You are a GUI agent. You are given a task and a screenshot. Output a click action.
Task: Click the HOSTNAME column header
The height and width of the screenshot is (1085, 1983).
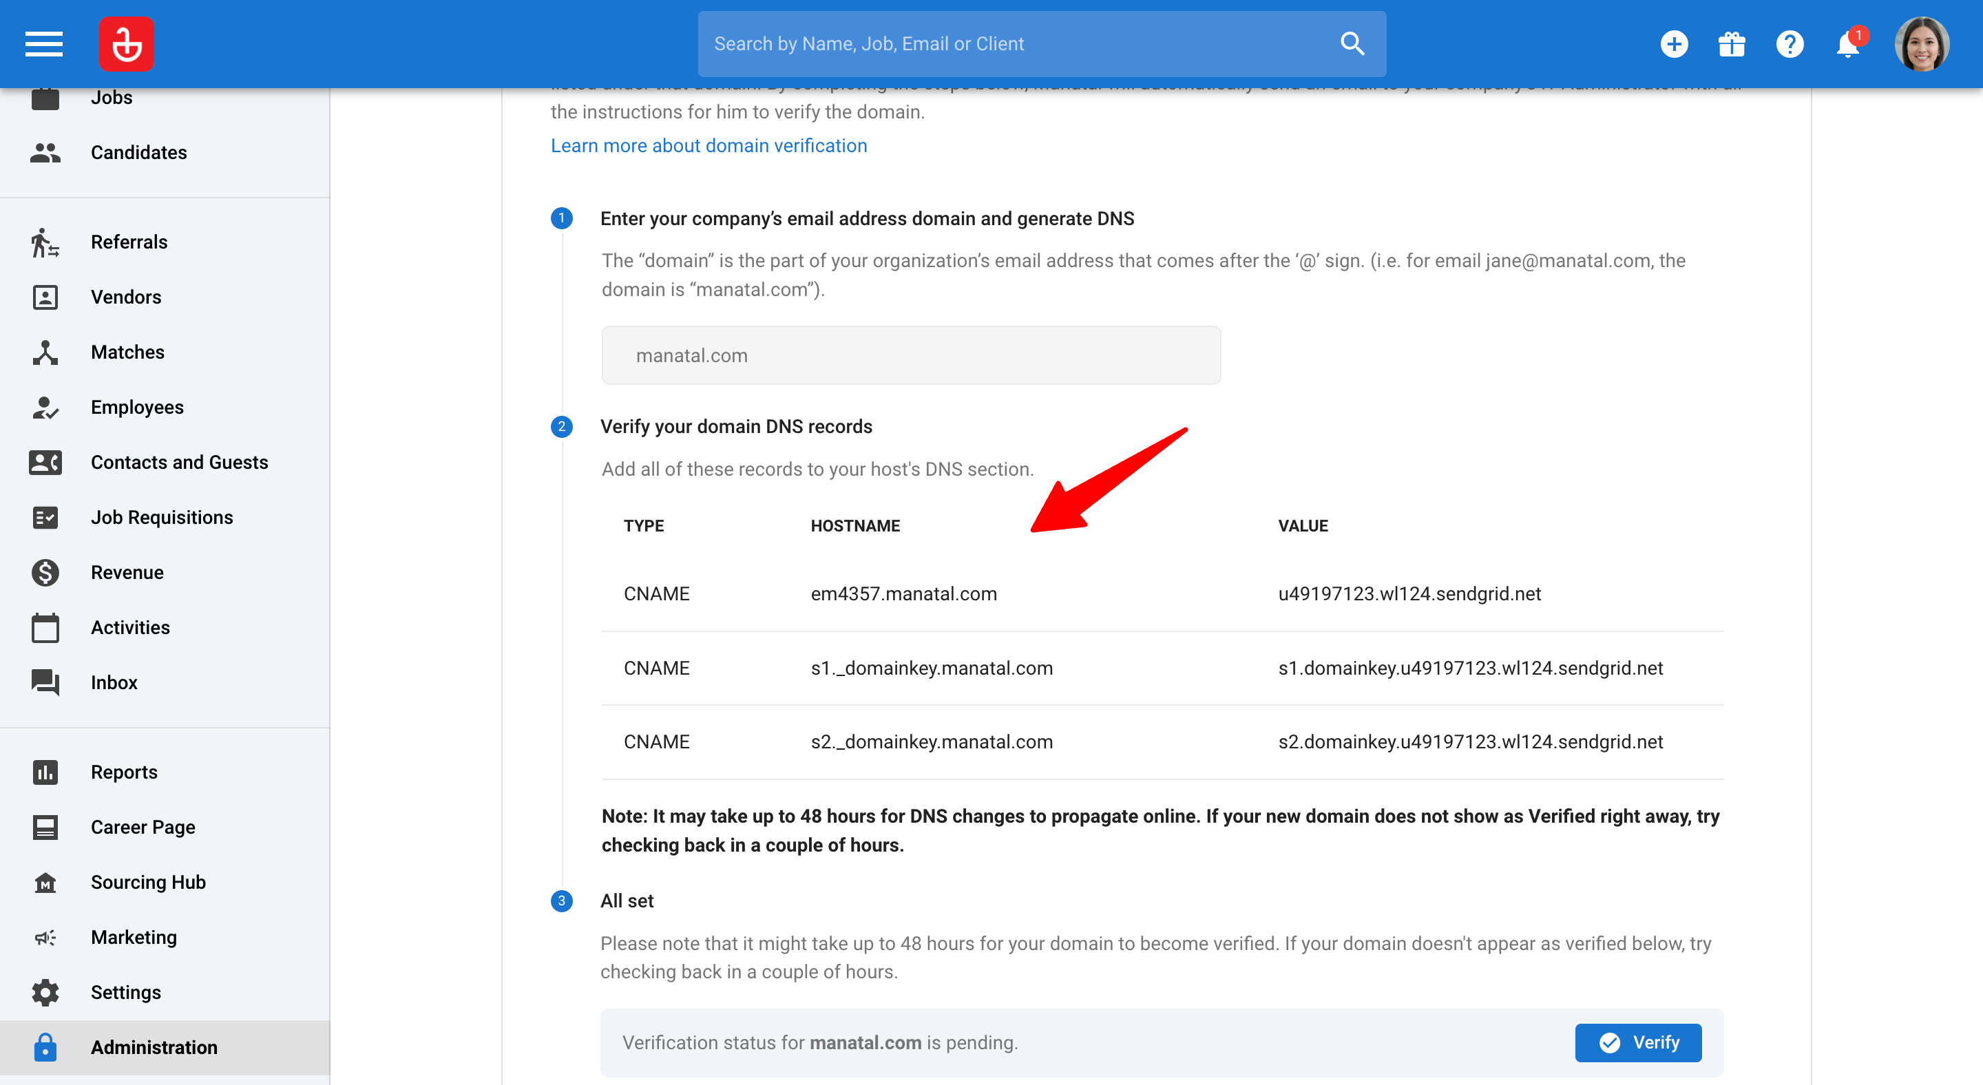855,525
